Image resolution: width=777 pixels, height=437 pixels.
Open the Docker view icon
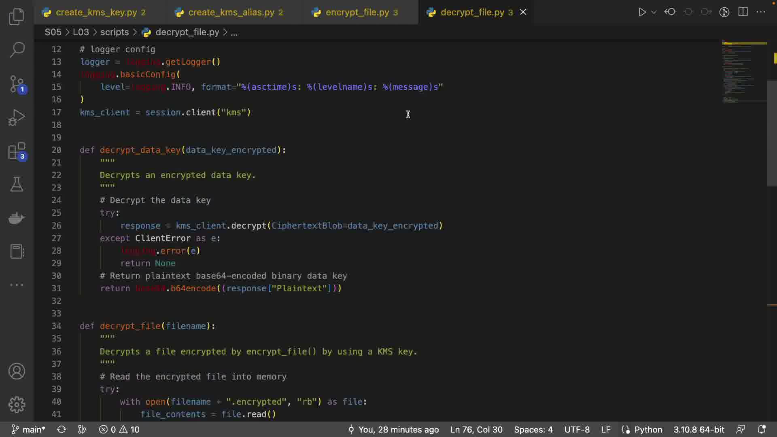[x=17, y=218]
